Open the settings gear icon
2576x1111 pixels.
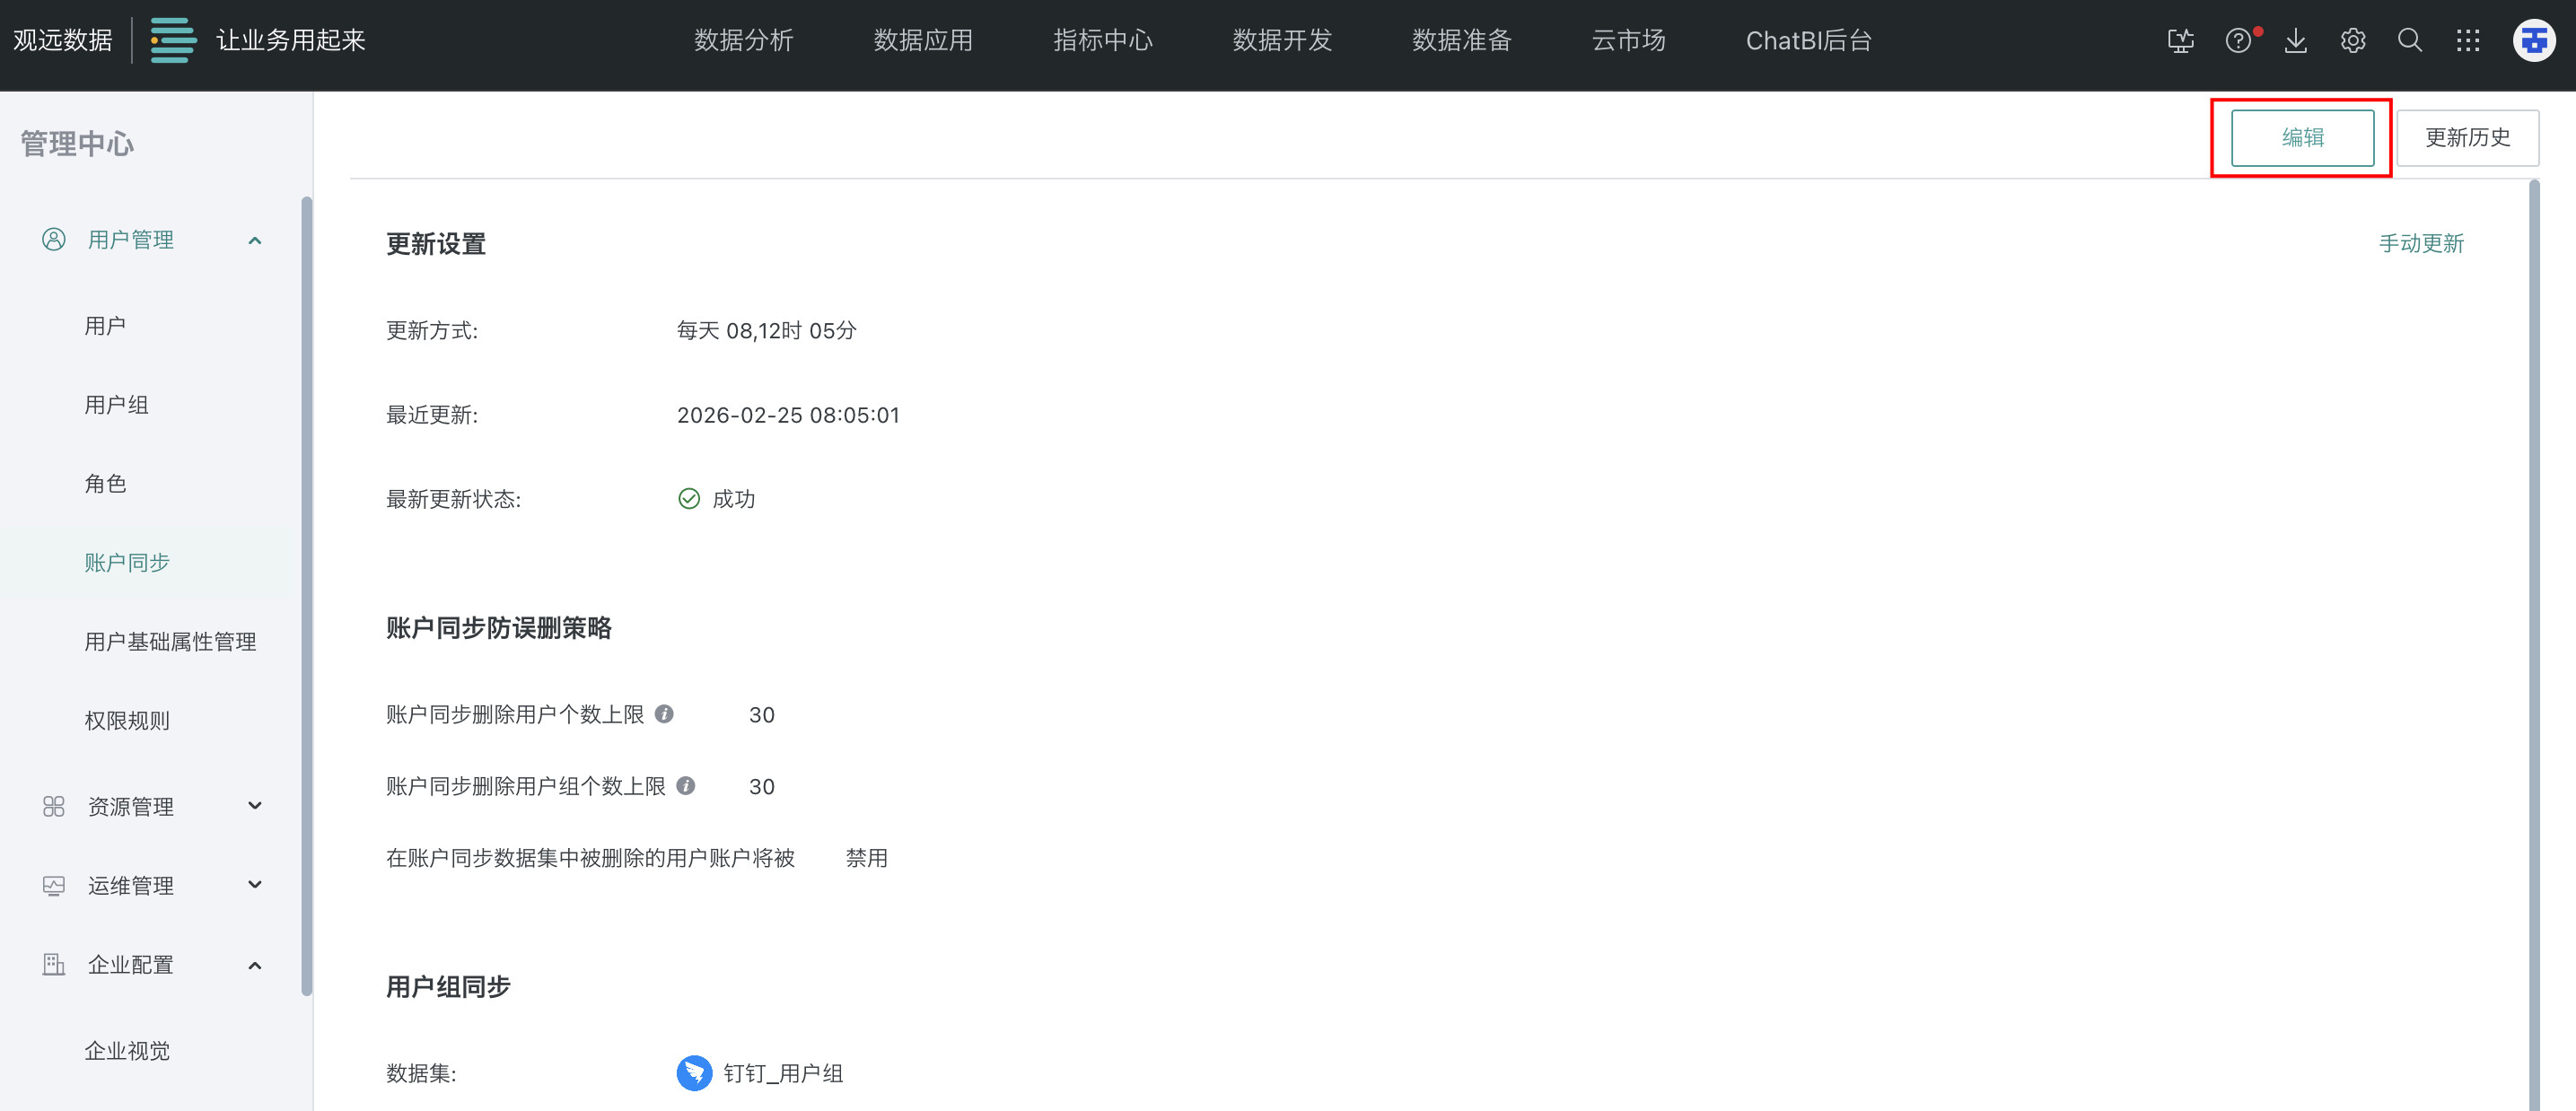click(2353, 41)
